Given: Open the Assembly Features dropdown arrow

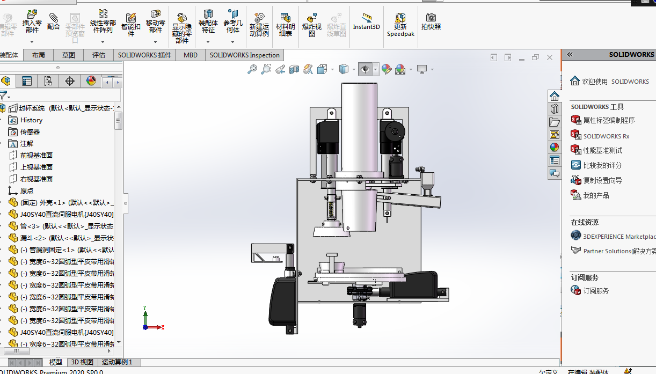Looking at the screenshot, I should [x=208, y=42].
